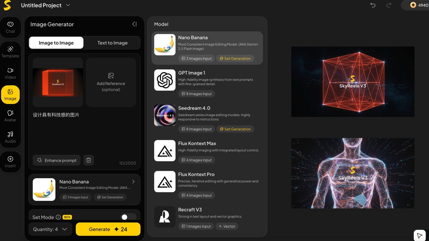The width and height of the screenshot is (429, 241).
Task: Expand the Nano Banana model selector chevron
Action: 134,181
